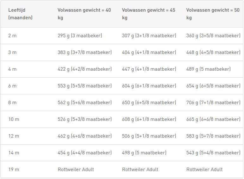
Task: Select the Volwassen gewicht = 50 kg header
Action: [x=213, y=14]
